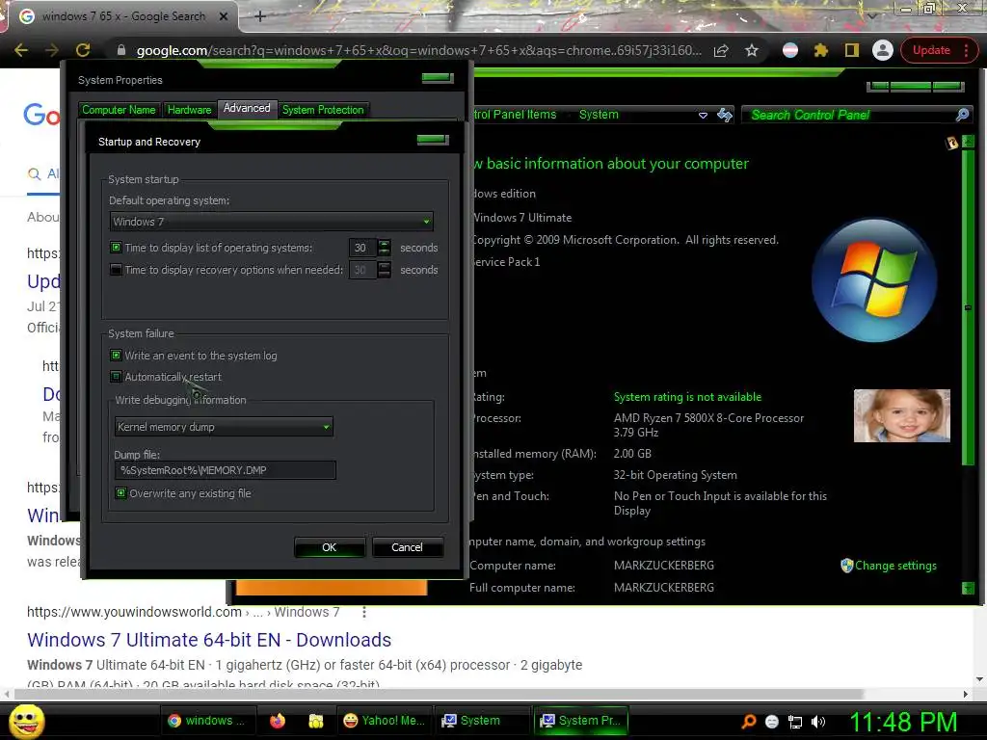Open Windows 7 Ultimate 64-bit EN Downloads link
The height and width of the screenshot is (740, 987).
209,640
